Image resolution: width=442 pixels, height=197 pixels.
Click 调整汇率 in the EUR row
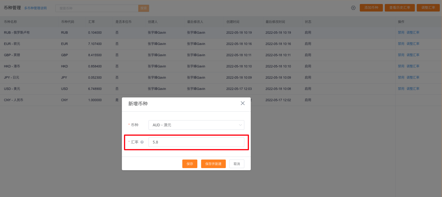coord(413,44)
